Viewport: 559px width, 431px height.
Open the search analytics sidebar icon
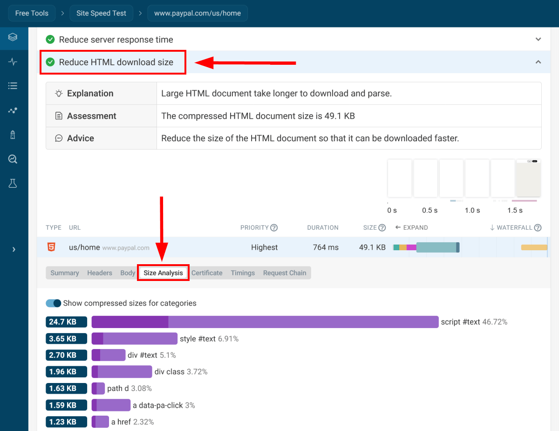[x=13, y=159]
